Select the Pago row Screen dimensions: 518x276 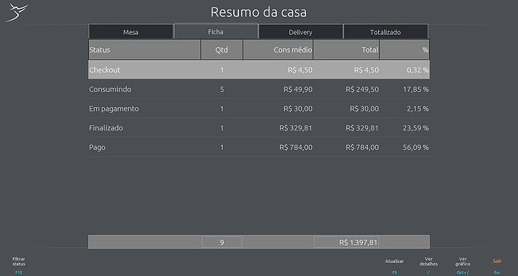point(259,147)
